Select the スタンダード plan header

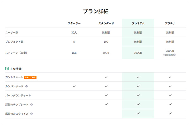pyautogui.click(x=106, y=23)
